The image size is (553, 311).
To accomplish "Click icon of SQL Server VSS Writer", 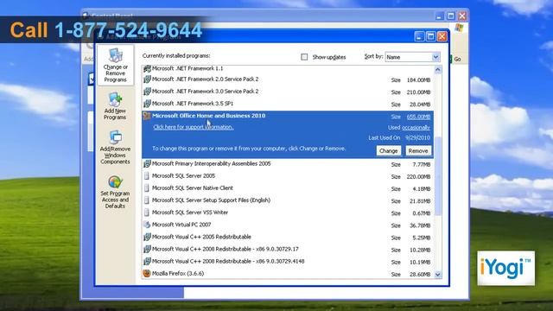I will point(147,213).
